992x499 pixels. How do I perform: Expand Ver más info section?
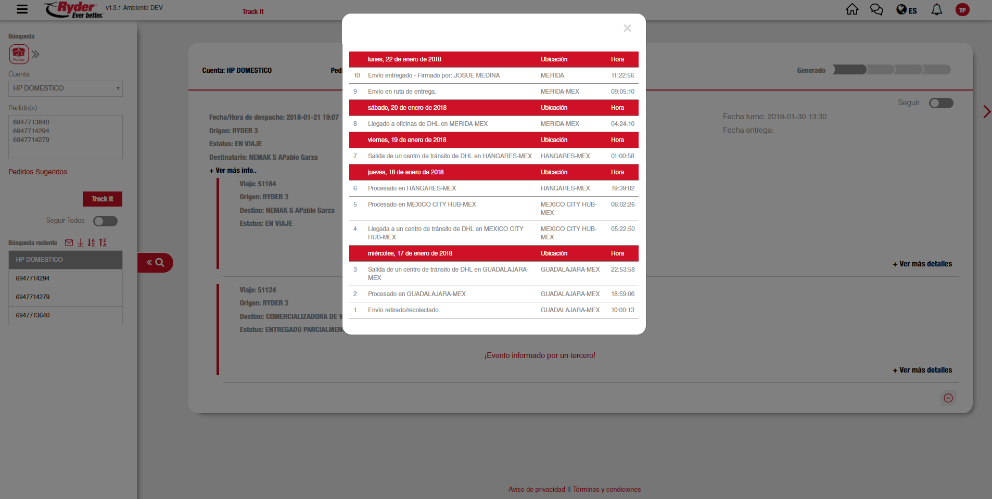233,171
